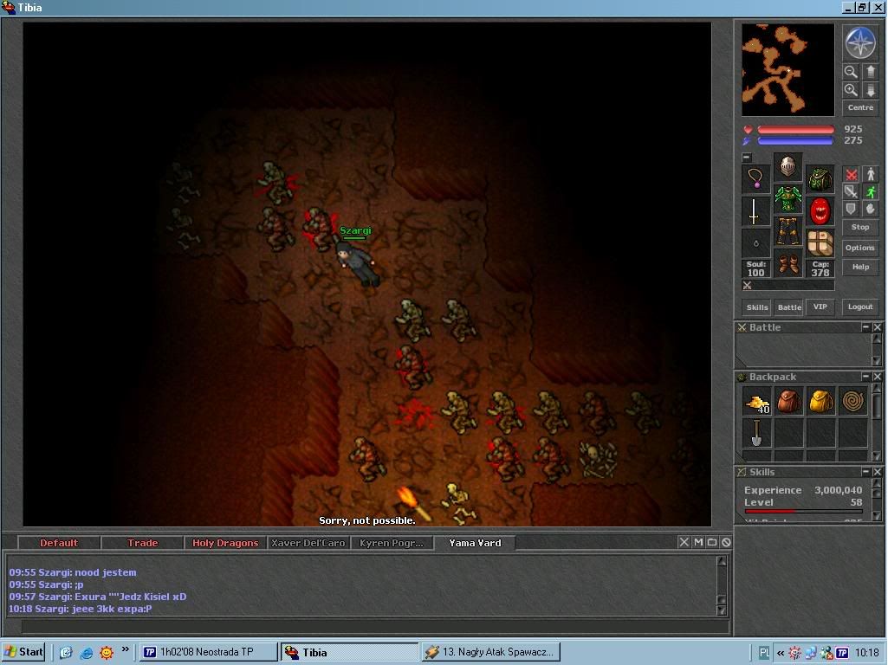Enable defensive fighting mode

tap(851, 209)
